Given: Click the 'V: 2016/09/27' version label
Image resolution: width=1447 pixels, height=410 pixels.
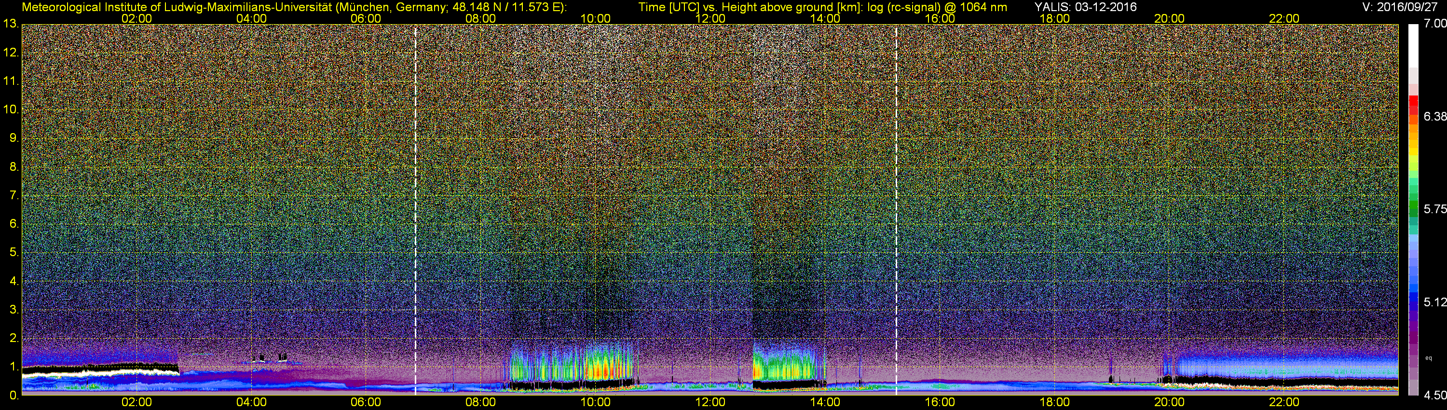Looking at the screenshot, I should (1403, 7).
